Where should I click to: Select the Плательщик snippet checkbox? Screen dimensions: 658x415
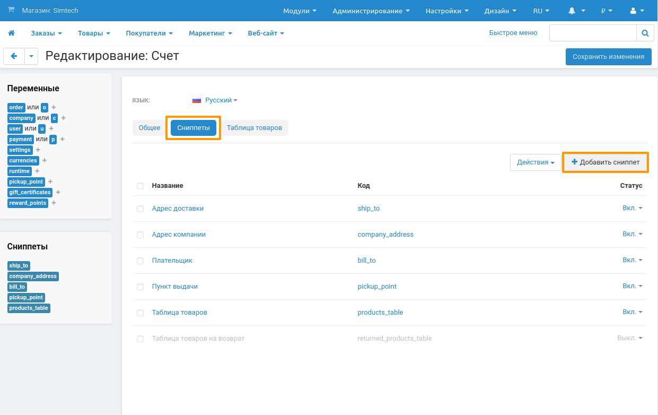pyautogui.click(x=140, y=261)
